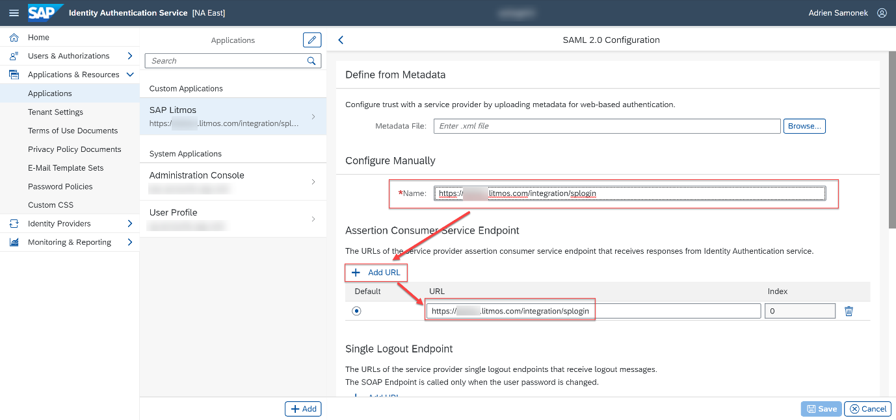Expand the Monitoring & Reporting section

coord(130,242)
